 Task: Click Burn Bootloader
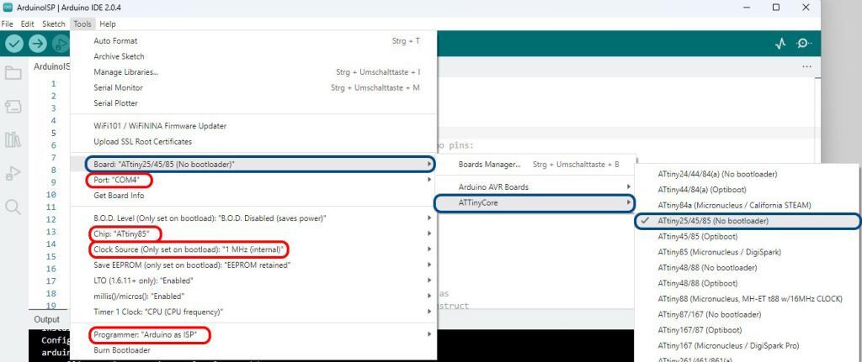253,350
